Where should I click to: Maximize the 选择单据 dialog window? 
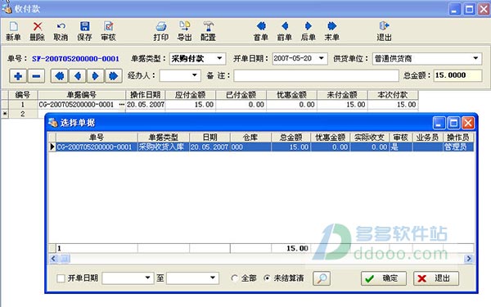click(x=453, y=123)
